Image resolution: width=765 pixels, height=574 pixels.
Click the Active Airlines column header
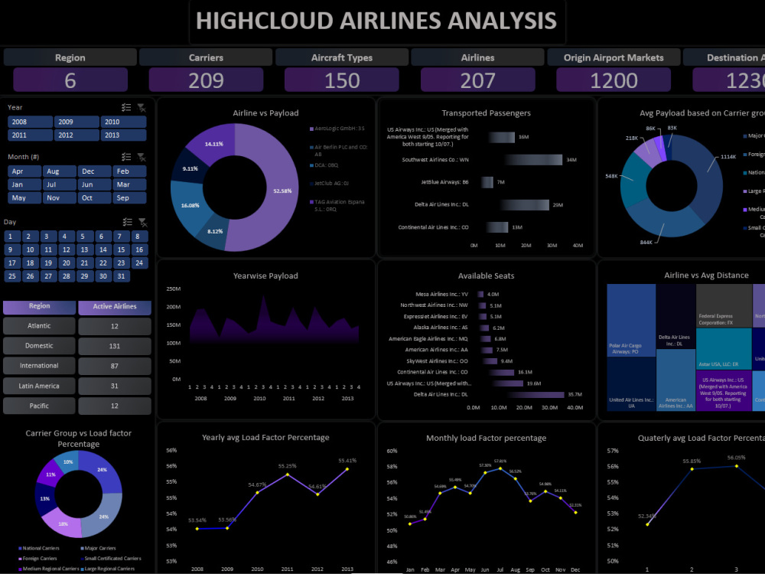[x=115, y=306]
